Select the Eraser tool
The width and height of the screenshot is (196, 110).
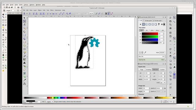(24, 70)
